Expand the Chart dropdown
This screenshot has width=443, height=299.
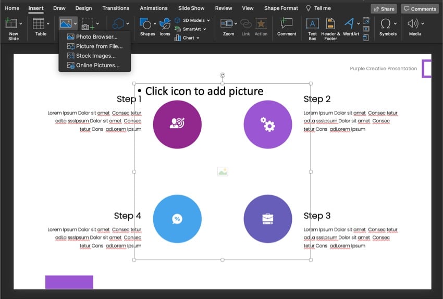(198, 38)
